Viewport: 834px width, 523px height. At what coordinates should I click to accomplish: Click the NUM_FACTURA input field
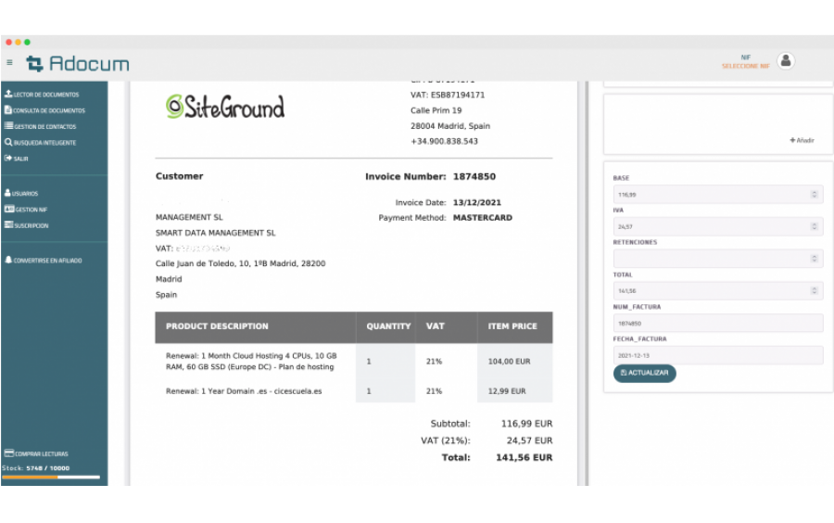click(718, 323)
